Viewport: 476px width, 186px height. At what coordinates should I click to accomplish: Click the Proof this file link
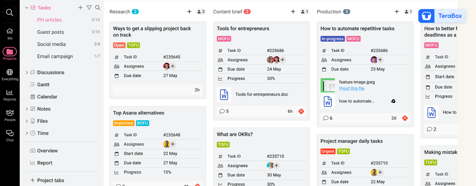(x=352, y=88)
